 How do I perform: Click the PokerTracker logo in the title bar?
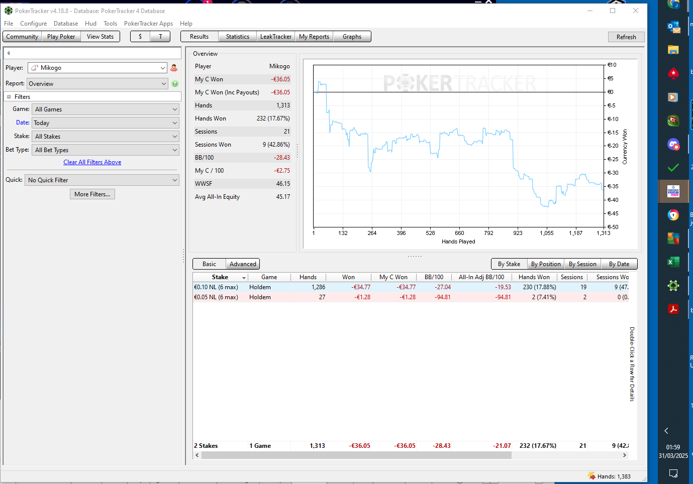[x=9, y=11]
